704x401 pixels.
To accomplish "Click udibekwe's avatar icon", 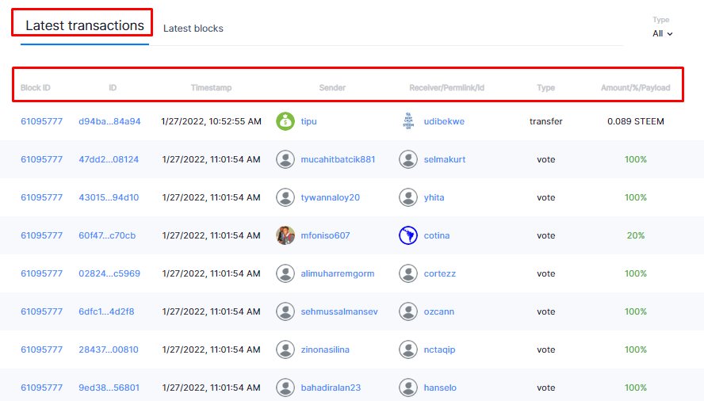I will tap(408, 121).
